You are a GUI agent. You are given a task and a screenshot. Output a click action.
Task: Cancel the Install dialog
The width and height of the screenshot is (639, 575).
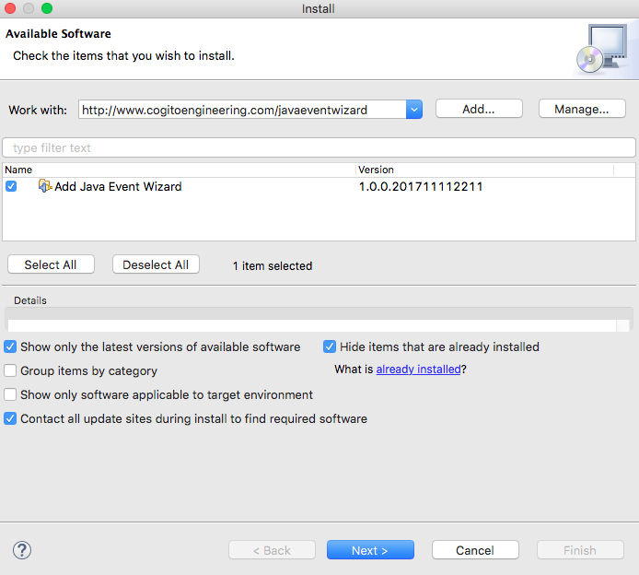click(475, 550)
